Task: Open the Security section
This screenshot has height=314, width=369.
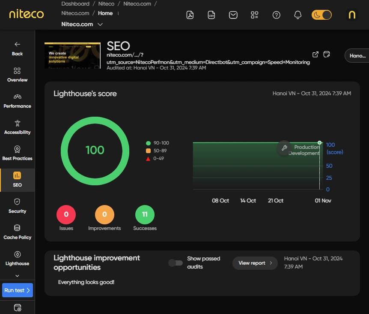Action: 18,206
